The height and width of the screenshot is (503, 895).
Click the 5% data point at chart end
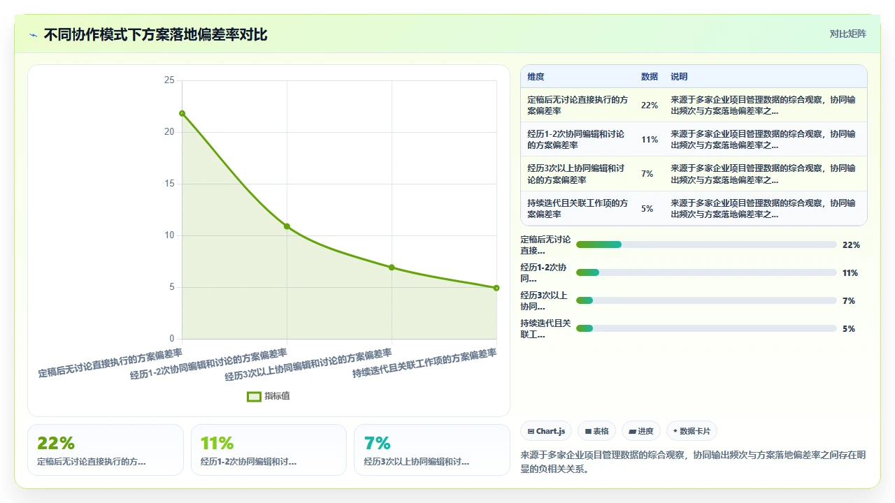click(x=496, y=288)
